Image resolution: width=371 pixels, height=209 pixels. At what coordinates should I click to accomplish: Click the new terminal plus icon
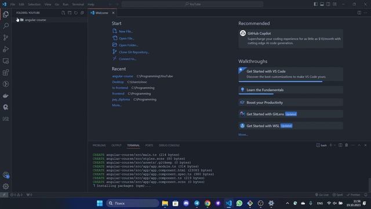pos(331,145)
